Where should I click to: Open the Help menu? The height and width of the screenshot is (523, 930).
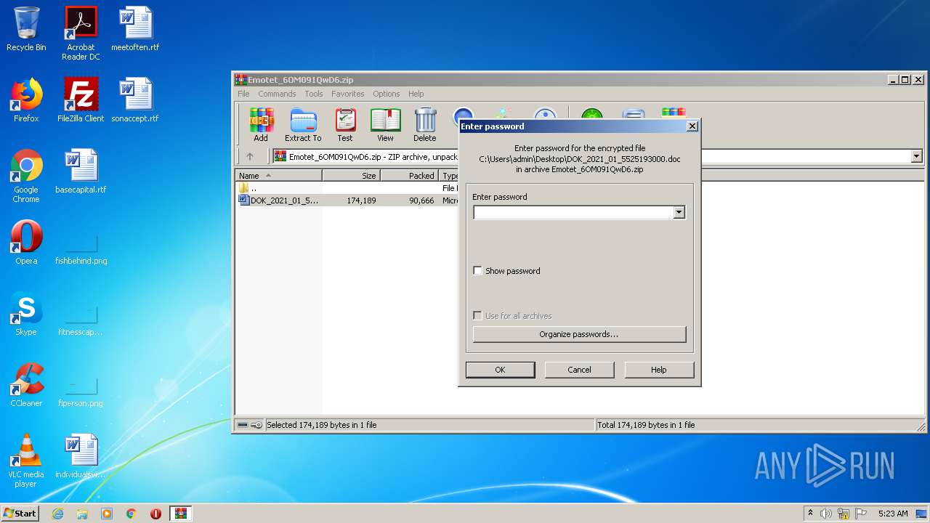click(416, 94)
